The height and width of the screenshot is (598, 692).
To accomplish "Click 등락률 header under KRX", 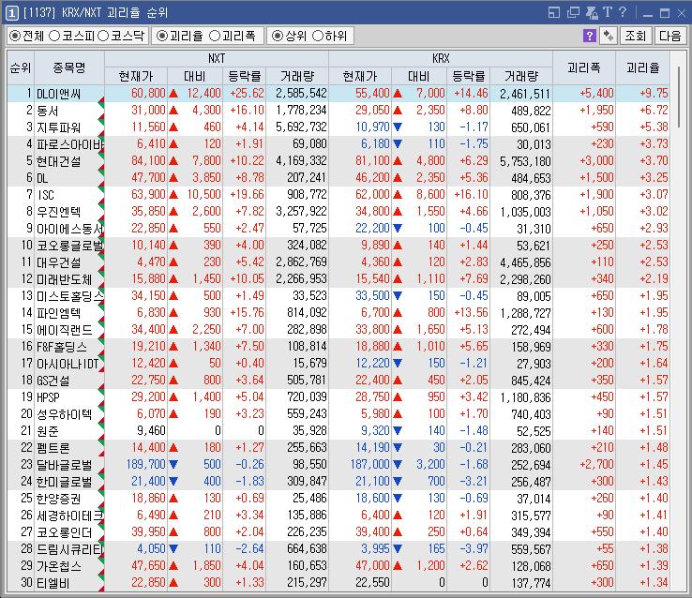I will click(x=468, y=76).
